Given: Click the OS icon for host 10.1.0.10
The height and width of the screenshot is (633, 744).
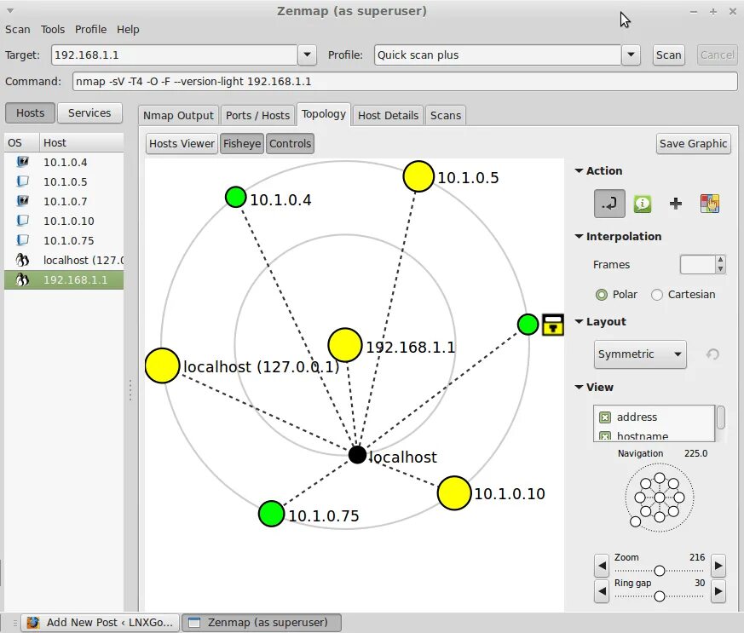Looking at the screenshot, I should [x=22, y=221].
